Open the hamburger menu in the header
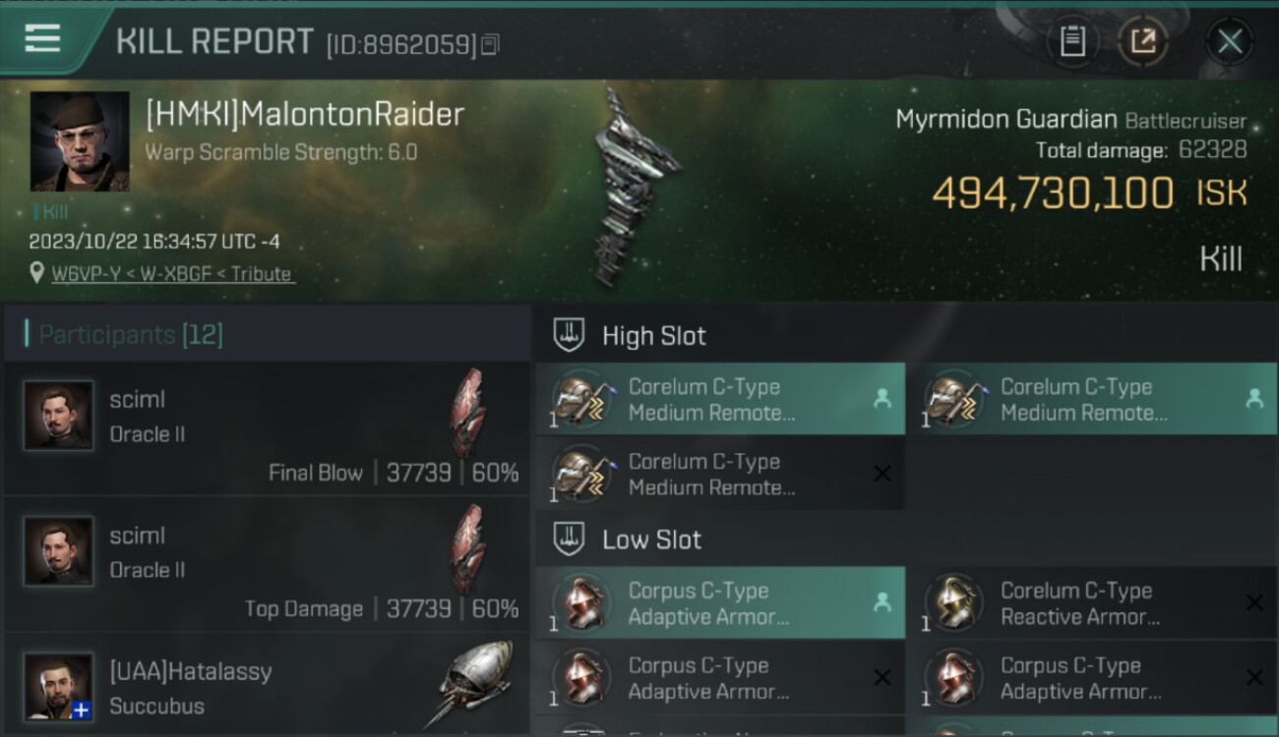The height and width of the screenshot is (737, 1279). pos(42,39)
